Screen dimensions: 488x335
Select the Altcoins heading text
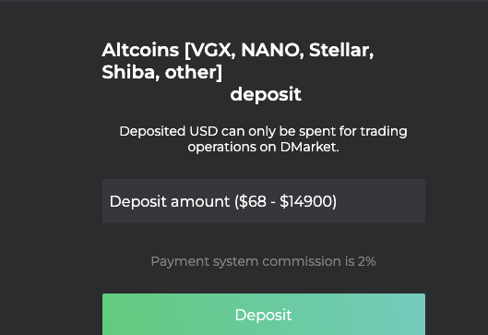click(x=238, y=61)
